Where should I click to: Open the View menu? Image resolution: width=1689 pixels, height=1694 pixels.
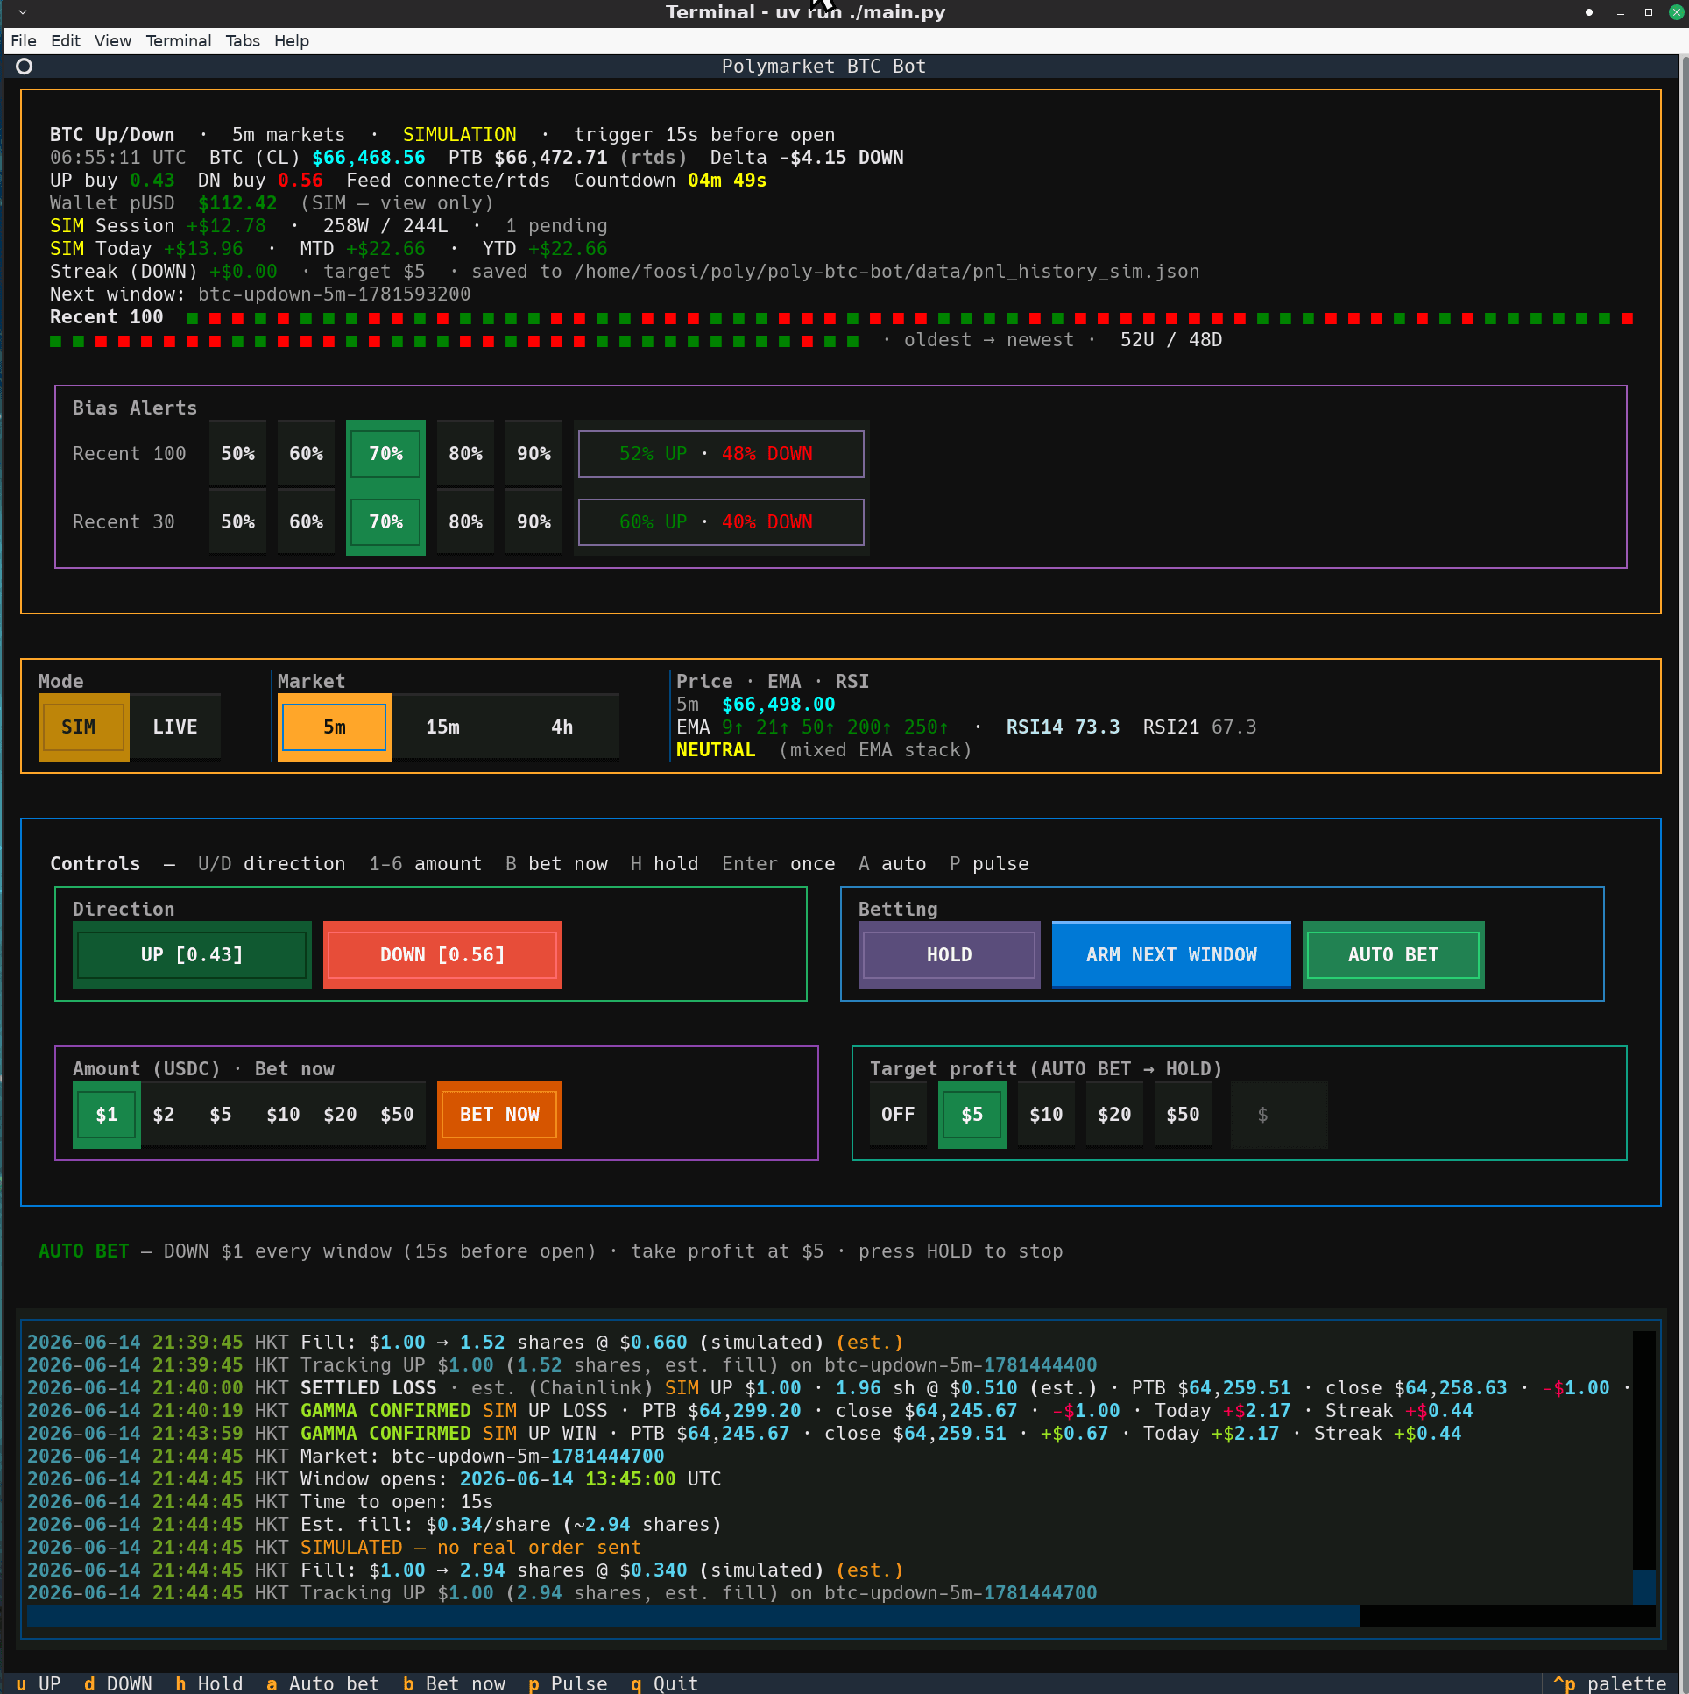coord(113,40)
